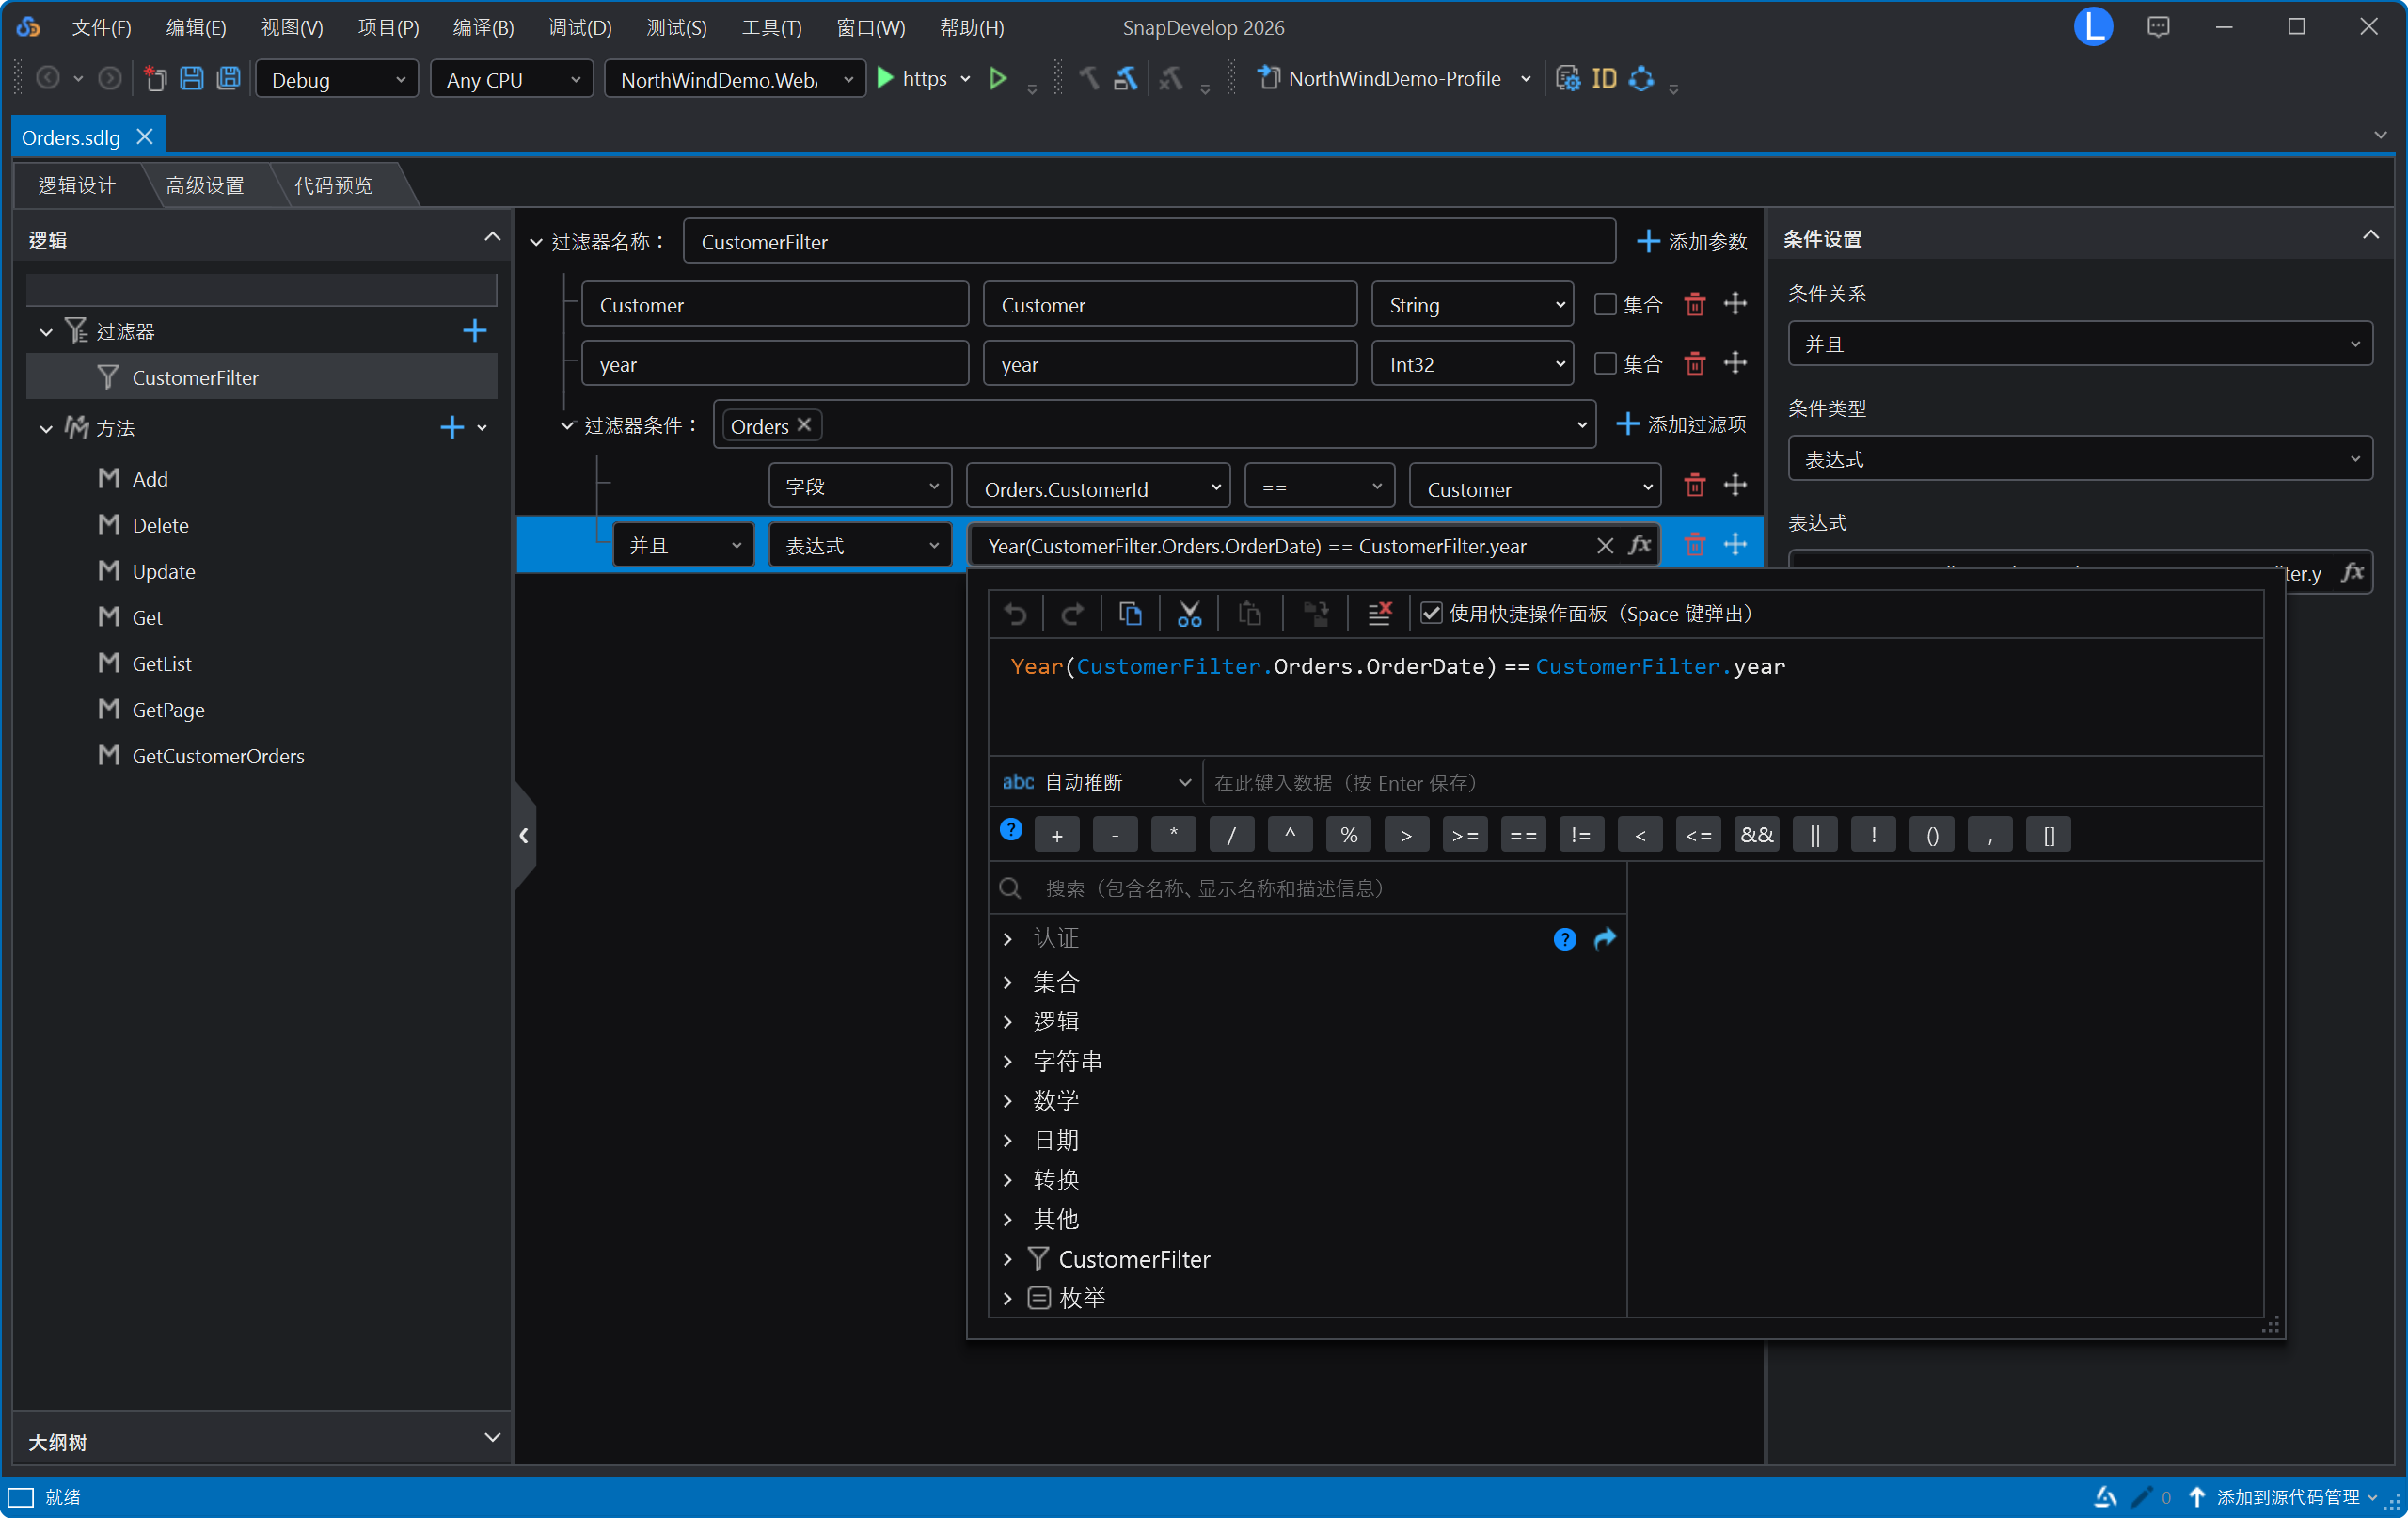The height and width of the screenshot is (1518, 2408).
Task: Switch to the 代码预览 tab
Action: point(333,186)
